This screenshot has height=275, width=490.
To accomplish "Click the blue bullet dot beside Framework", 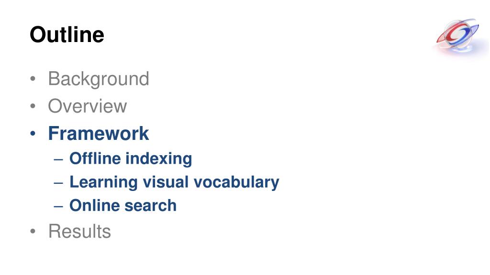I will 33,134.
